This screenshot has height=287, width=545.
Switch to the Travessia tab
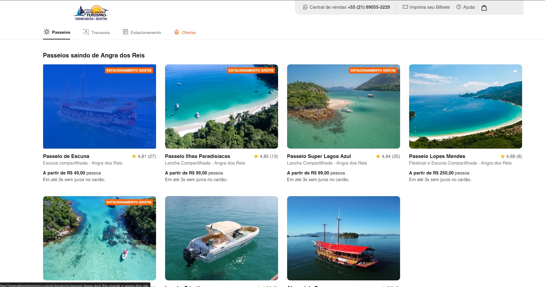click(x=96, y=32)
